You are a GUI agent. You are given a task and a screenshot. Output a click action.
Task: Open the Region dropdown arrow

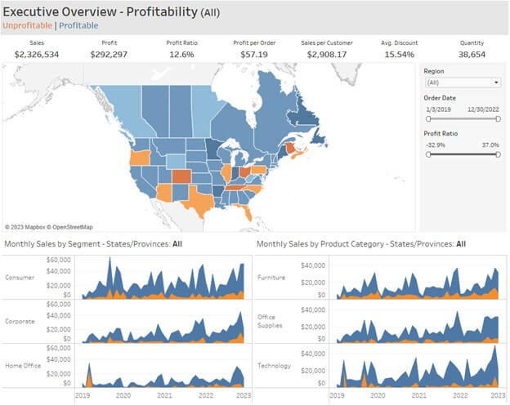coord(496,82)
